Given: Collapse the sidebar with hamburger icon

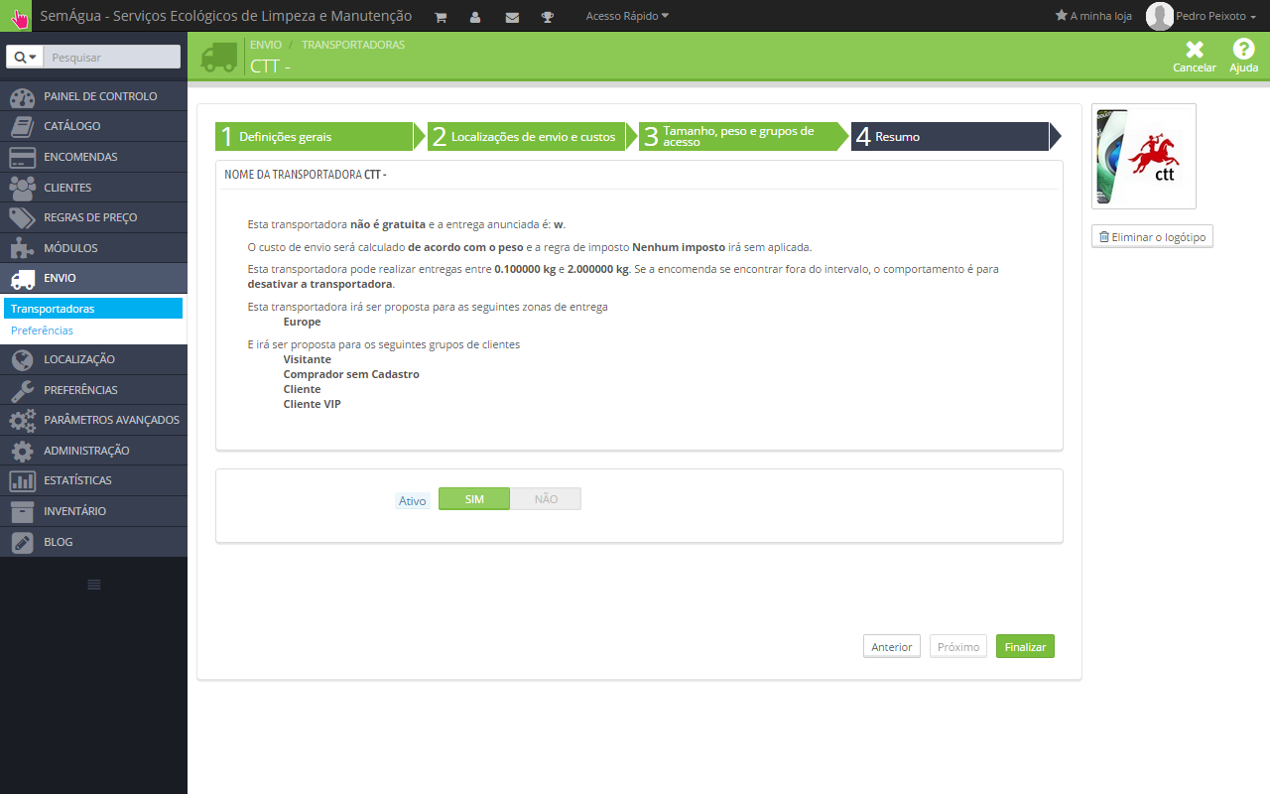Looking at the screenshot, I should tap(94, 585).
